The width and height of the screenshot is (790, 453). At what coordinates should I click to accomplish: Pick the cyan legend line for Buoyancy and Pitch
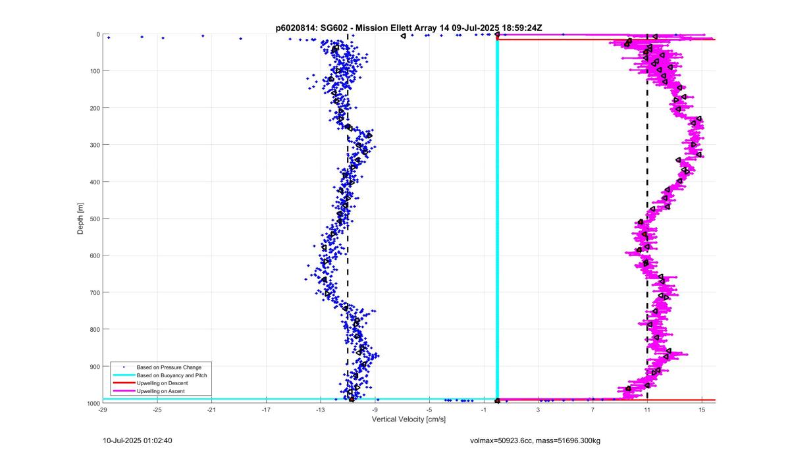tap(124, 375)
